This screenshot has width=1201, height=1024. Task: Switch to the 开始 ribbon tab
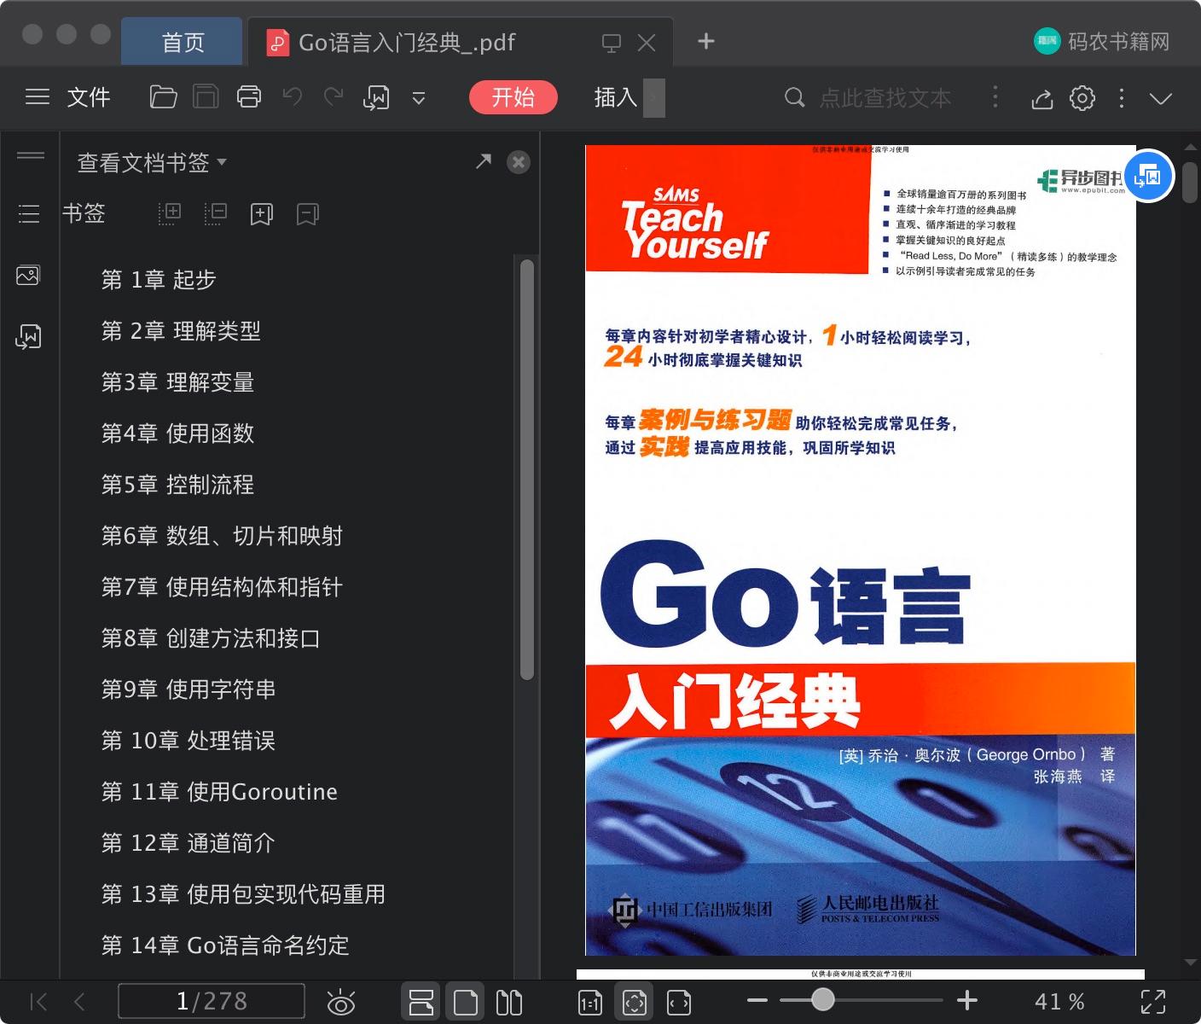click(513, 97)
